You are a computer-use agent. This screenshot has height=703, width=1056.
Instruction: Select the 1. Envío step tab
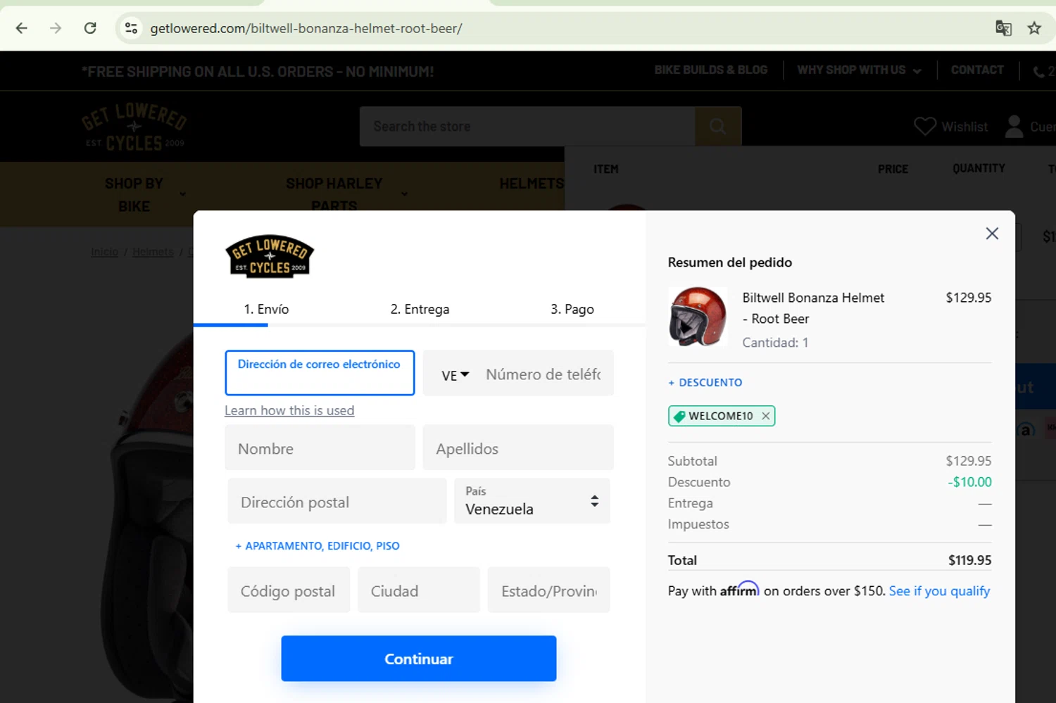click(266, 309)
